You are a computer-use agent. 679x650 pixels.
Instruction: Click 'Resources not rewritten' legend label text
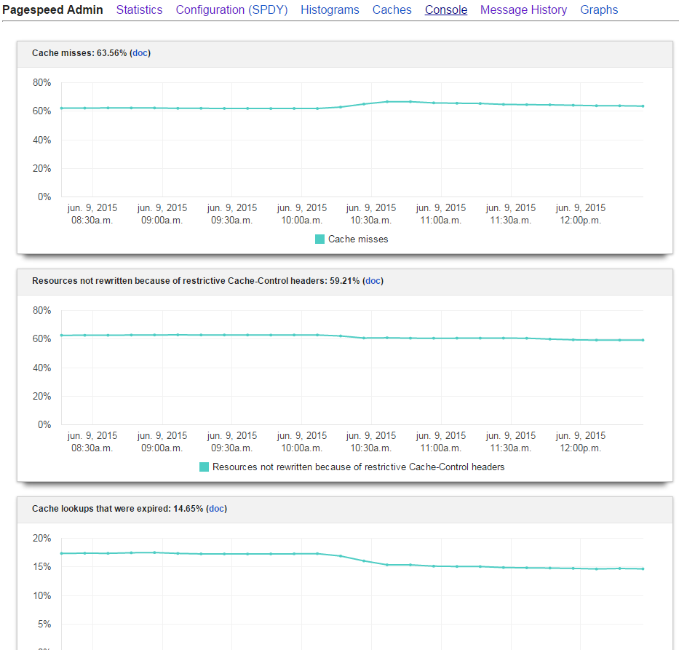point(359,467)
